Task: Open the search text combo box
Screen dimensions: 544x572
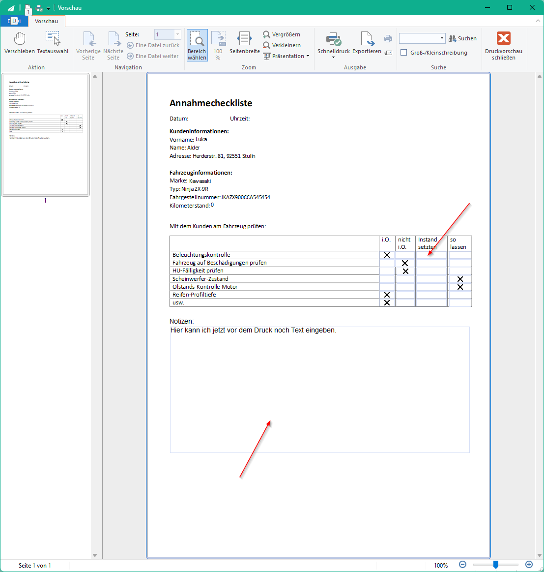Action: click(x=422, y=38)
